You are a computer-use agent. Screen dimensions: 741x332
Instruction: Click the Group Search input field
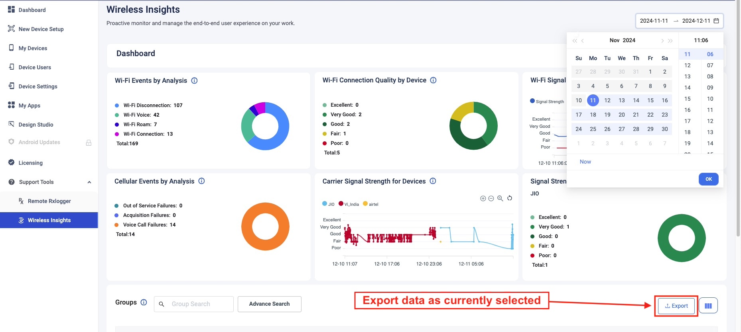198,304
